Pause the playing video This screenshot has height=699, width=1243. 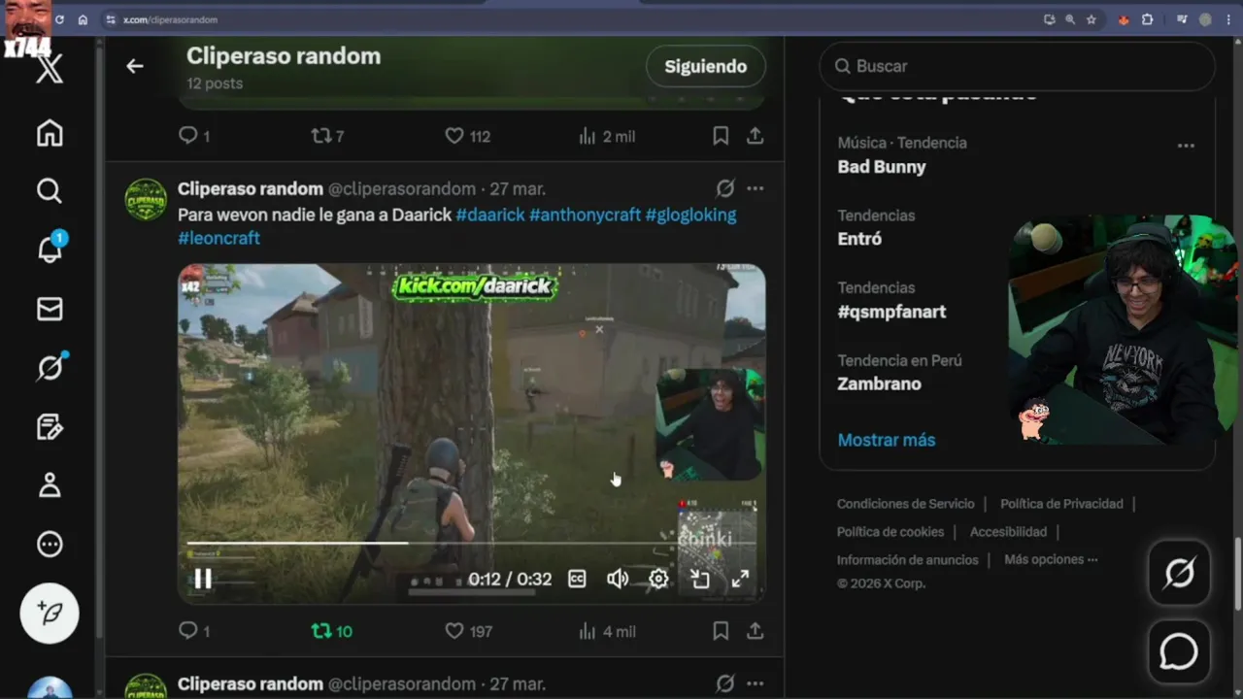pyautogui.click(x=203, y=580)
